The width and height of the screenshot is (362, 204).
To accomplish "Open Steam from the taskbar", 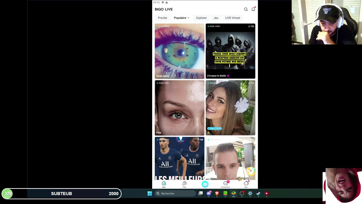I will pyautogui.click(x=258, y=194).
